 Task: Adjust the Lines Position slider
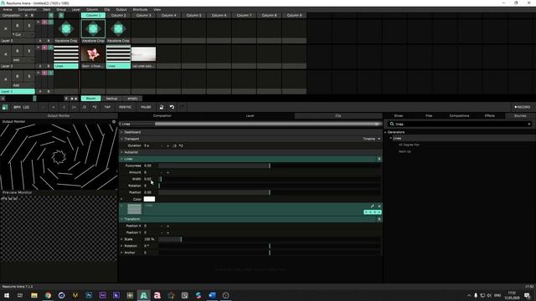[270, 192]
